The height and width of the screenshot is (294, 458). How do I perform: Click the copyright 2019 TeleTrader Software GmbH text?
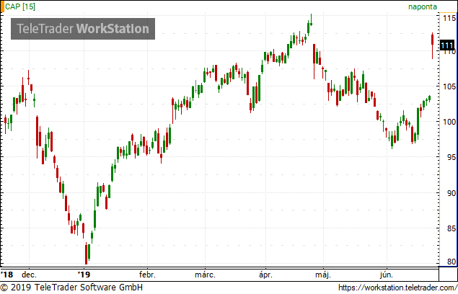click(x=71, y=288)
